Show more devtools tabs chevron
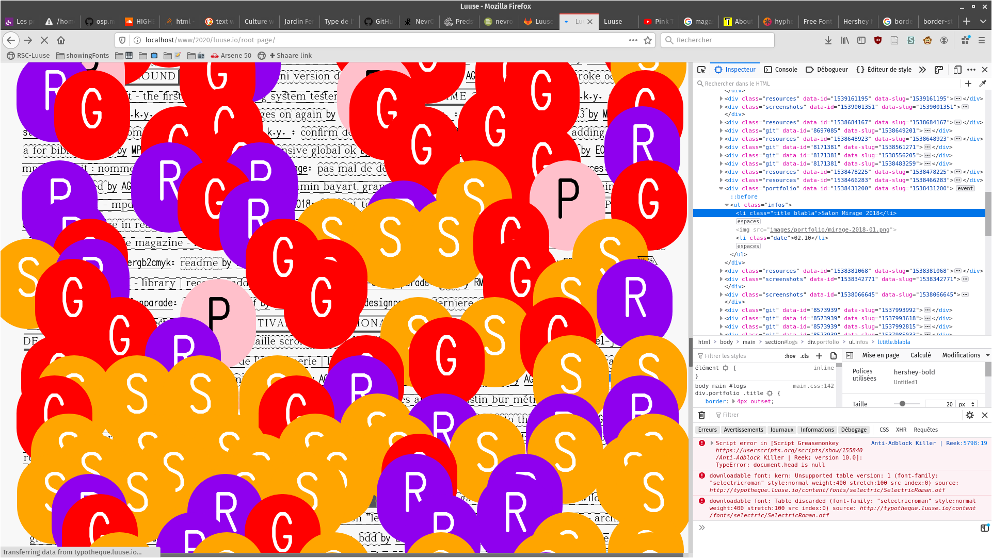 coord(922,70)
